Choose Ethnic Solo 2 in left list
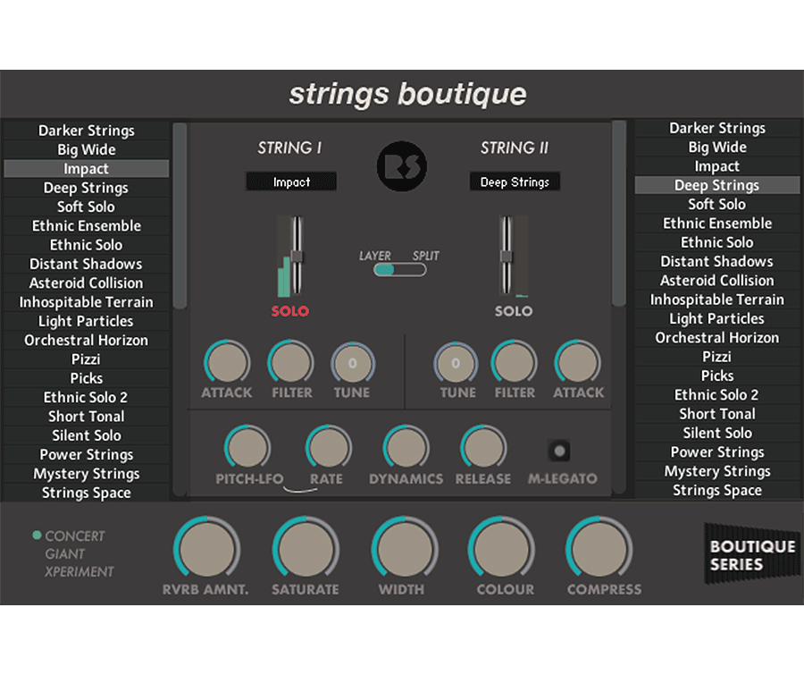 [x=86, y=397]
